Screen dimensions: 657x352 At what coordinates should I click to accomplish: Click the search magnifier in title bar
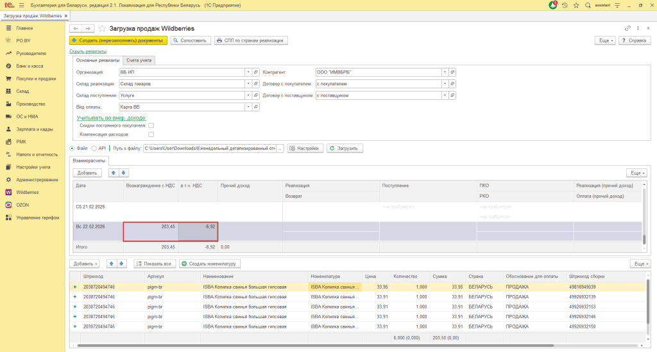click(587, 5)
